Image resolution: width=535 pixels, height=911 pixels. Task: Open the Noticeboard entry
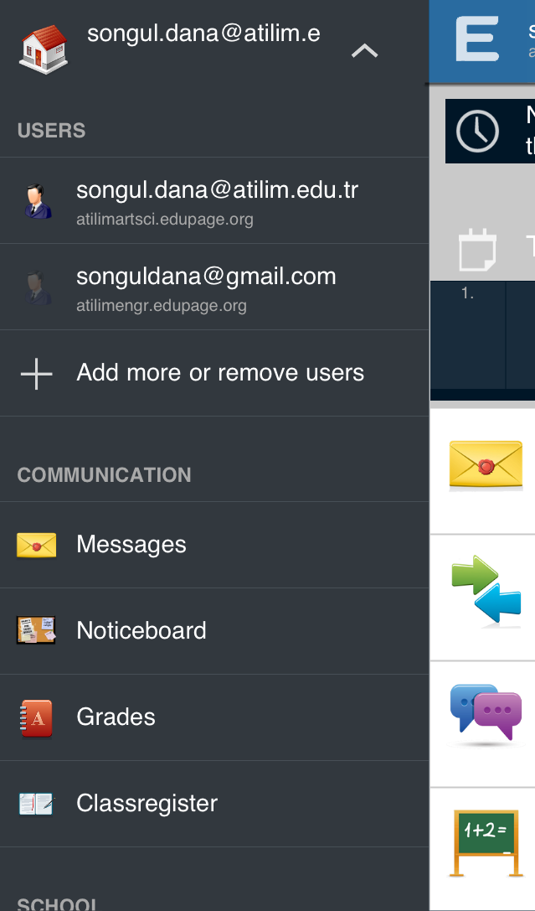[141, 630]
